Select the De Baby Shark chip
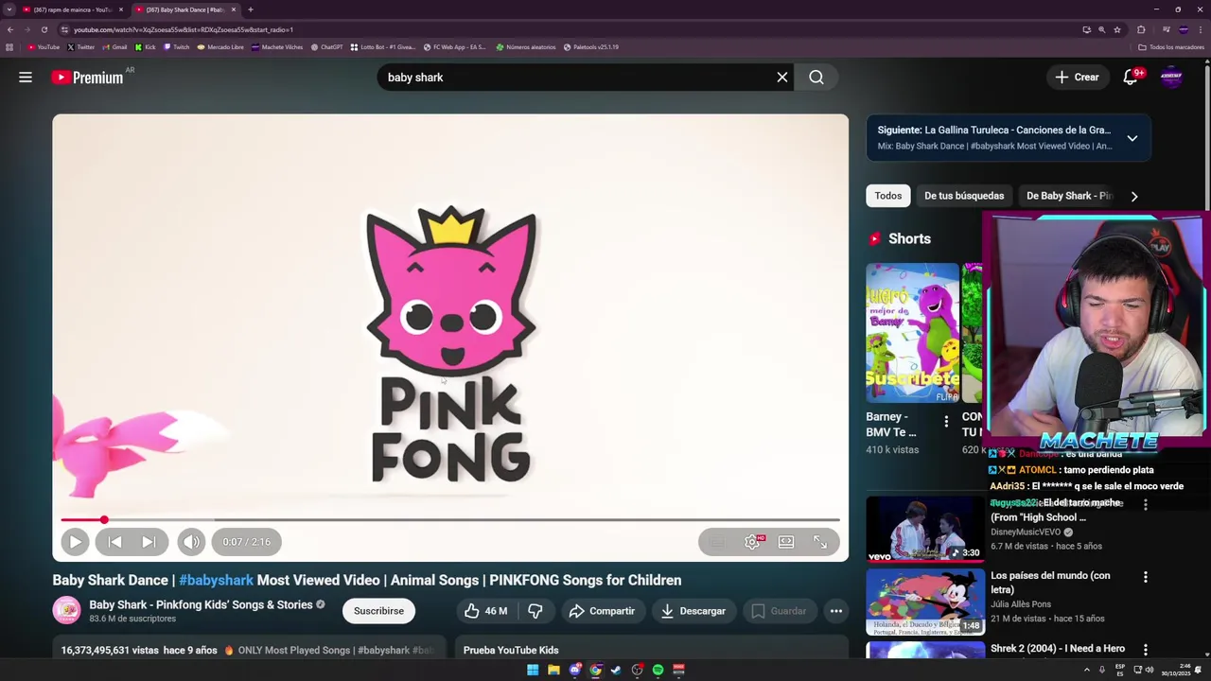1211x681 pixels. 1069,196
